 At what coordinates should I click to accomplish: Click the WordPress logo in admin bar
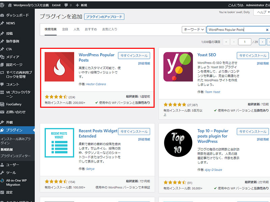tap(2, 5)
